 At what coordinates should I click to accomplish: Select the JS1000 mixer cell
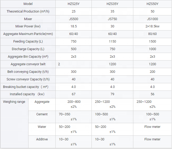(x=152, y=19)
